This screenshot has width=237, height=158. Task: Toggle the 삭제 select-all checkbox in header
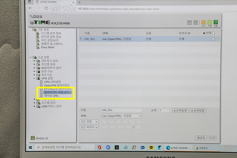tap(213, 33)
